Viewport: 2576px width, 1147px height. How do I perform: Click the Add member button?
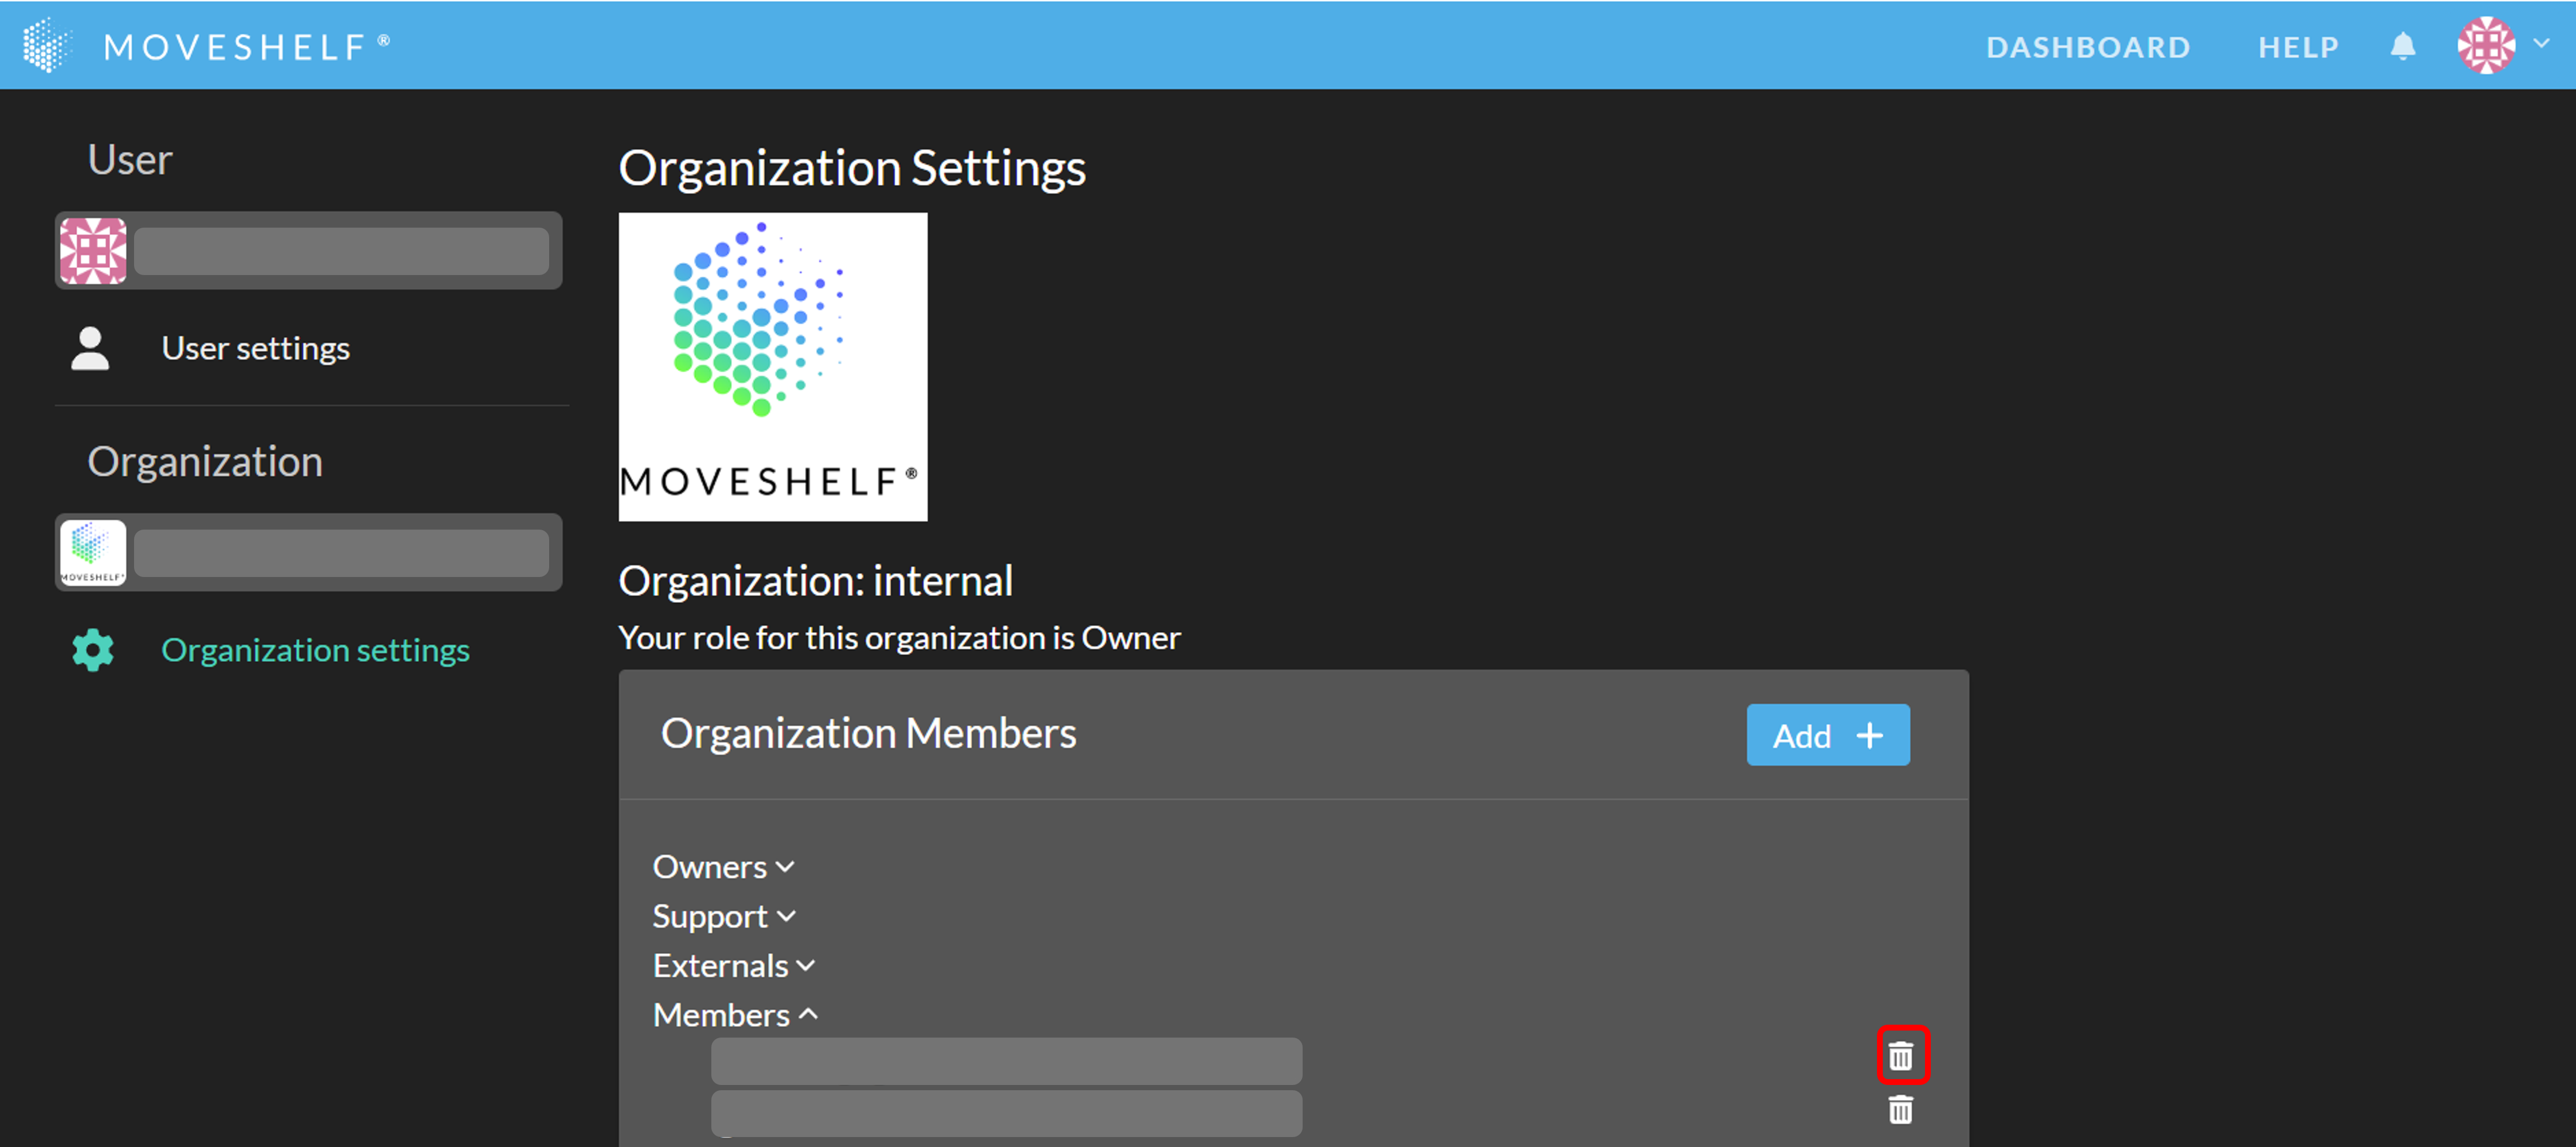coord(1827,735)
